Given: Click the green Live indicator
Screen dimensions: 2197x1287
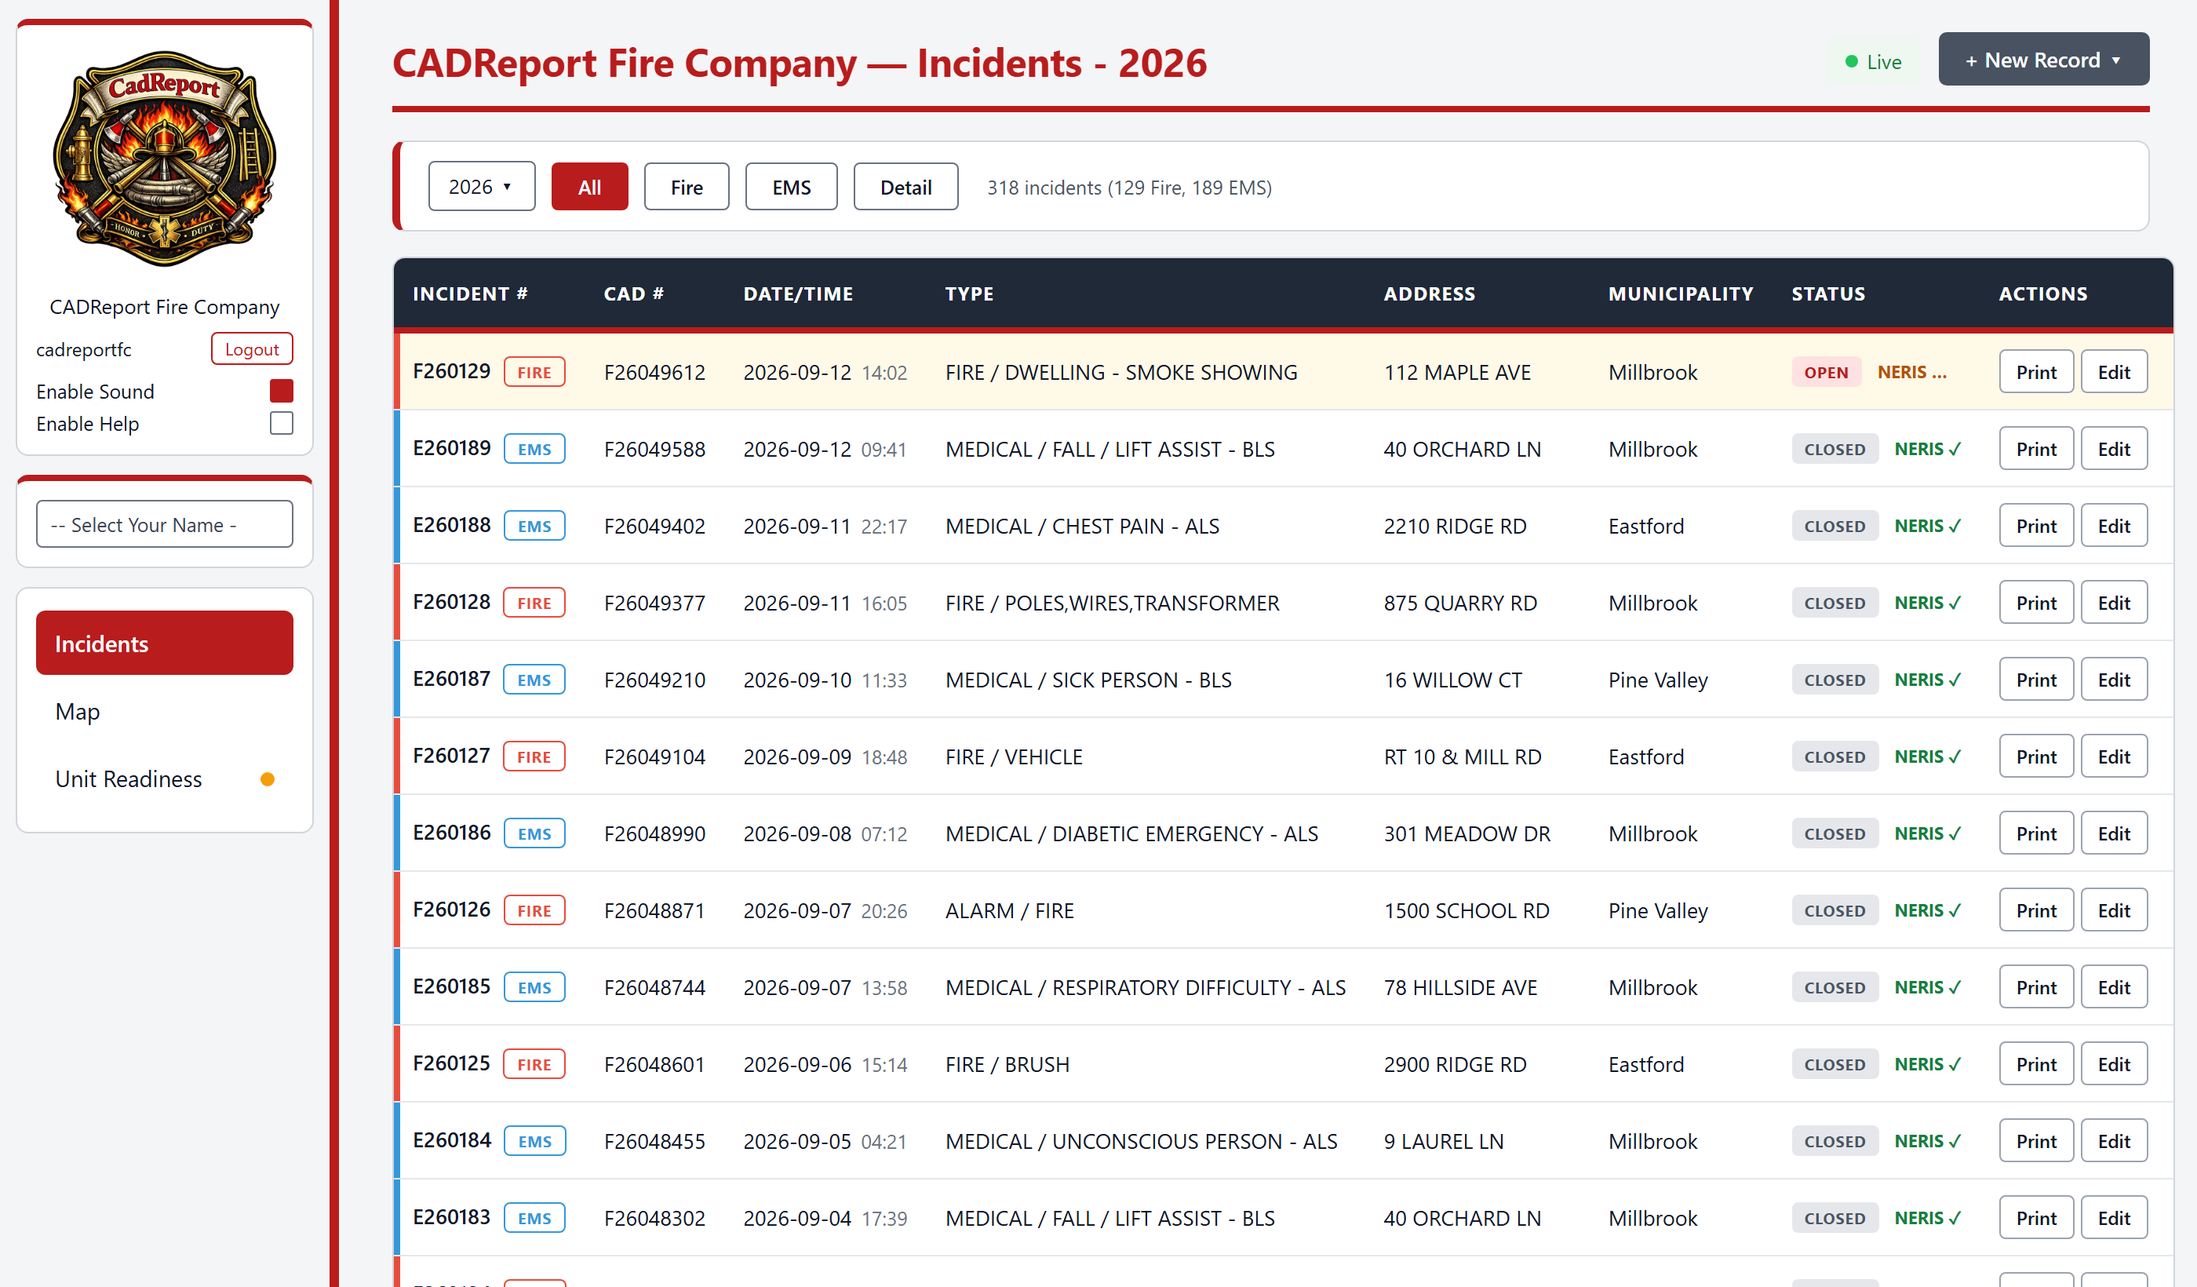Looking at the screenshot, I should (x=1873, y=62).
